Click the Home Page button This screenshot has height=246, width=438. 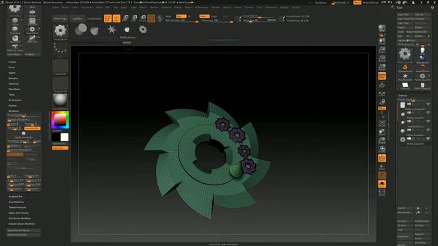coord(60,18)
